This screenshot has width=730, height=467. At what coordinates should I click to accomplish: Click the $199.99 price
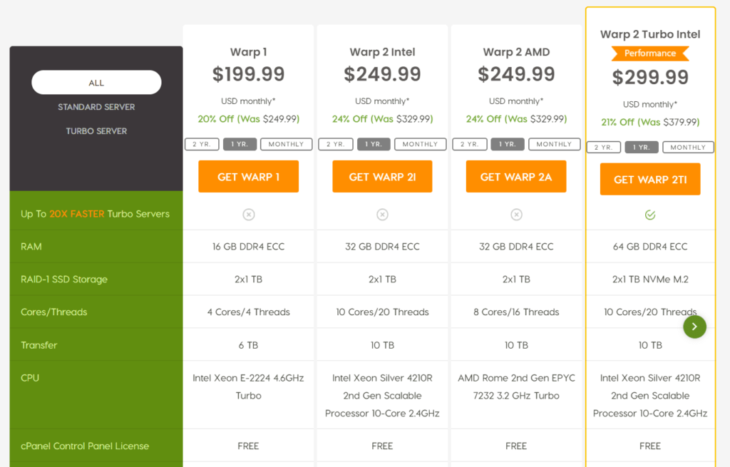click(x=249, y=74)
